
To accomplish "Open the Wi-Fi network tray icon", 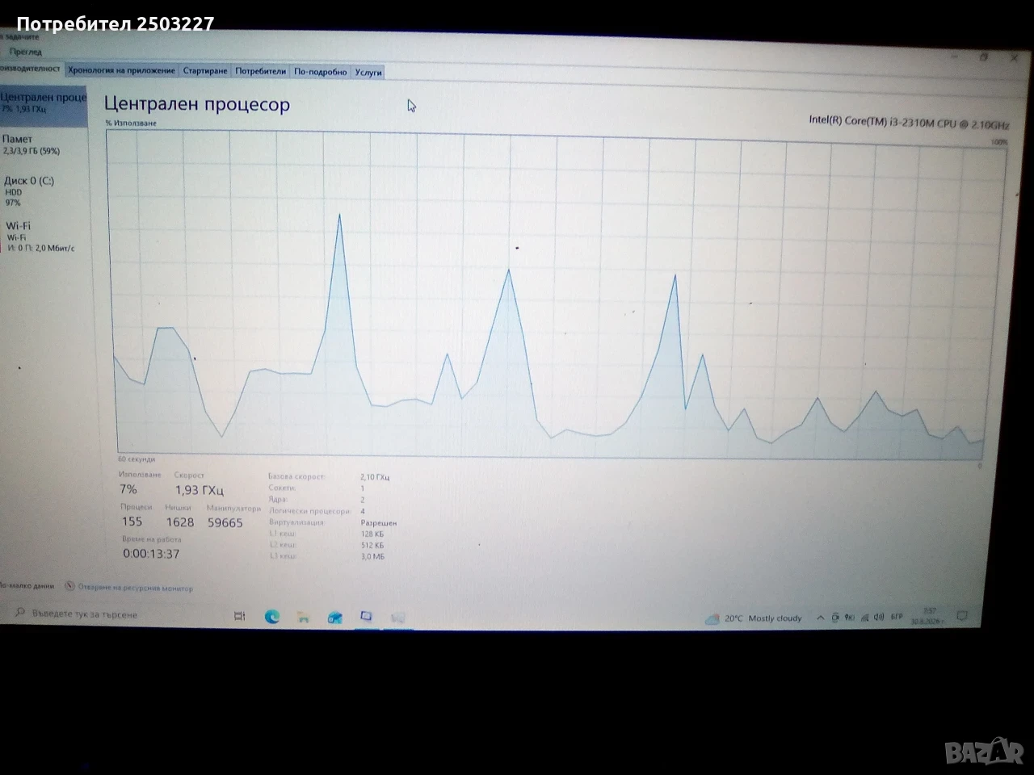I will click(864, 618).
